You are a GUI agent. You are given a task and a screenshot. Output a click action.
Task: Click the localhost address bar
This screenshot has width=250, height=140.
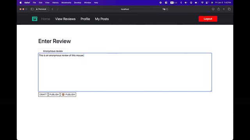coord(125,9)
